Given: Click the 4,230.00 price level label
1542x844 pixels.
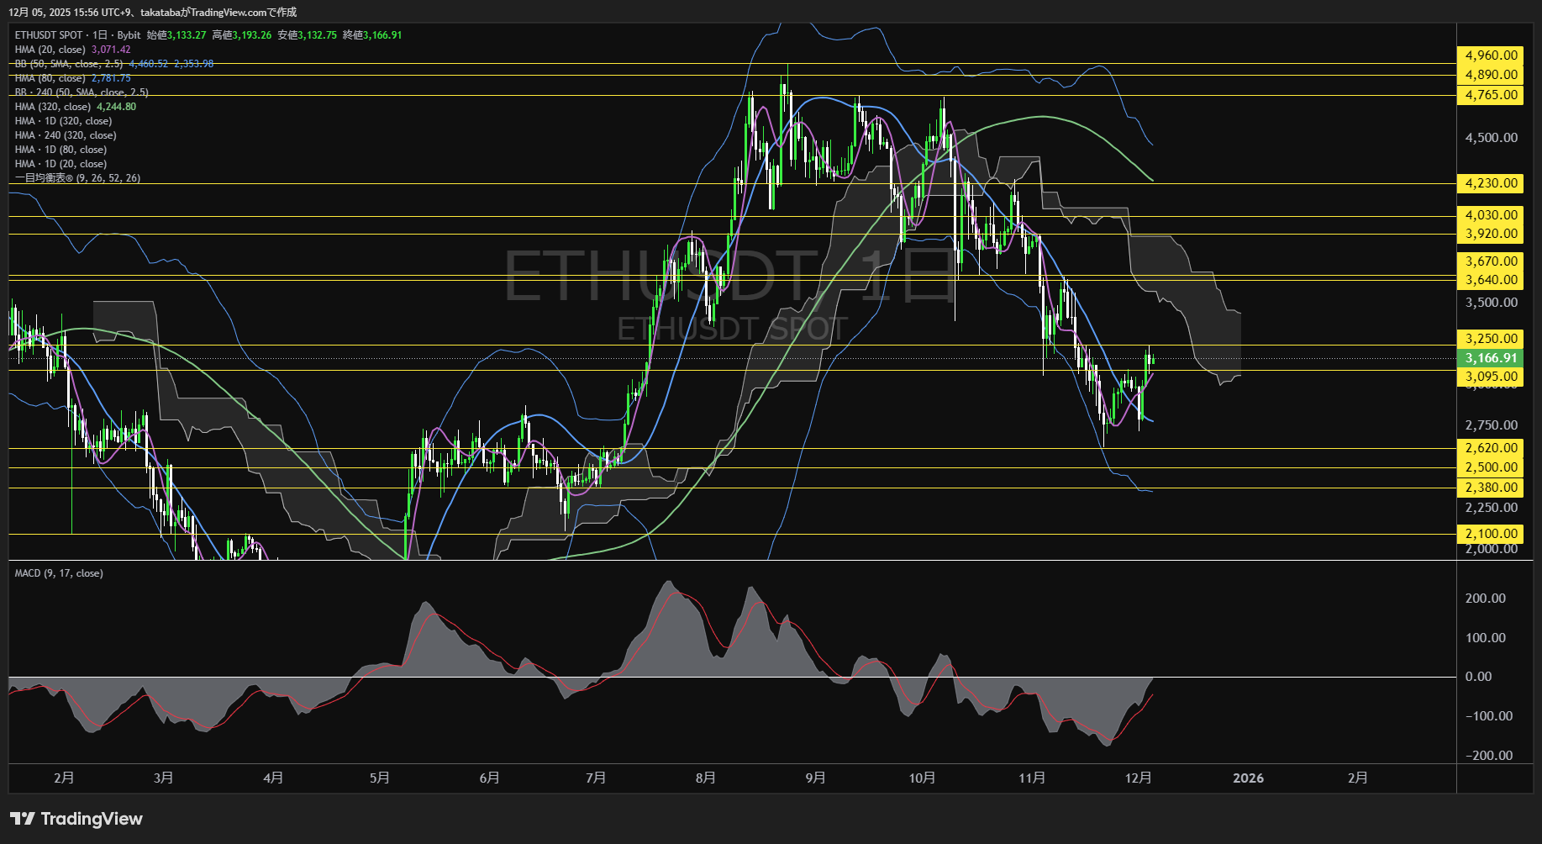Looking at the screenshot, I should [x=1491, y=183].
